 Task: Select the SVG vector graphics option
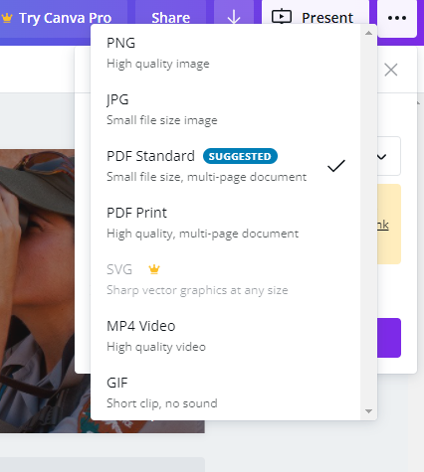(226, 279)
